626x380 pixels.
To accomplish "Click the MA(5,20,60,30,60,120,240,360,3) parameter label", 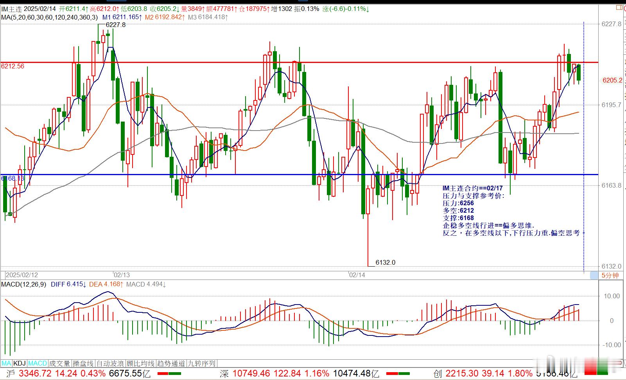I will click(x=50, y=17).
